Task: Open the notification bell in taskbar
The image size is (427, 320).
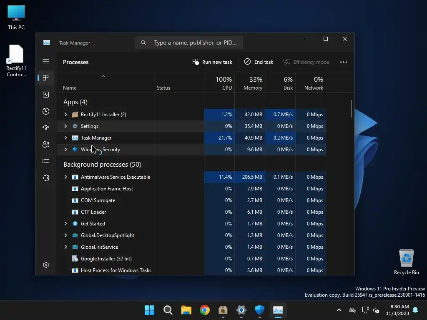Action: coord(416,310)
